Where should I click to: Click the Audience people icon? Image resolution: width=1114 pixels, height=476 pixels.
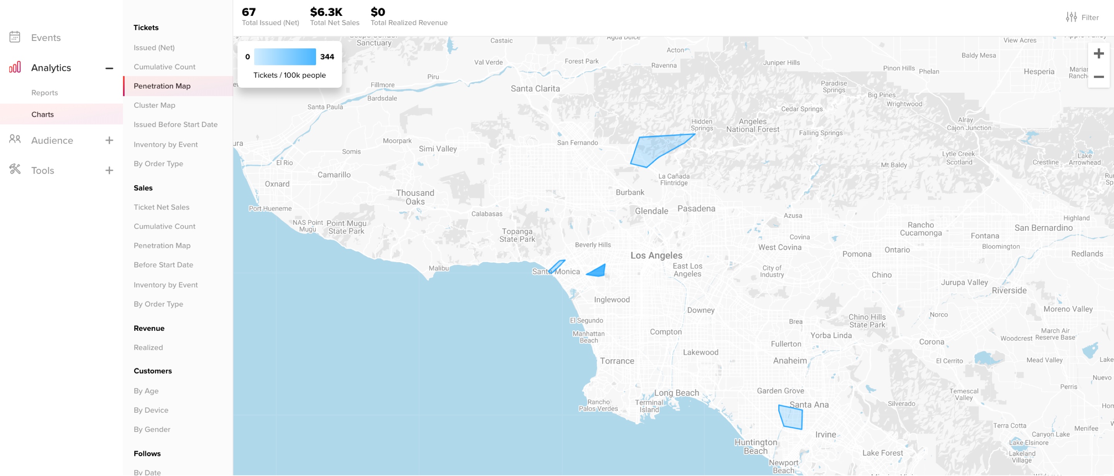coord(15,139)
